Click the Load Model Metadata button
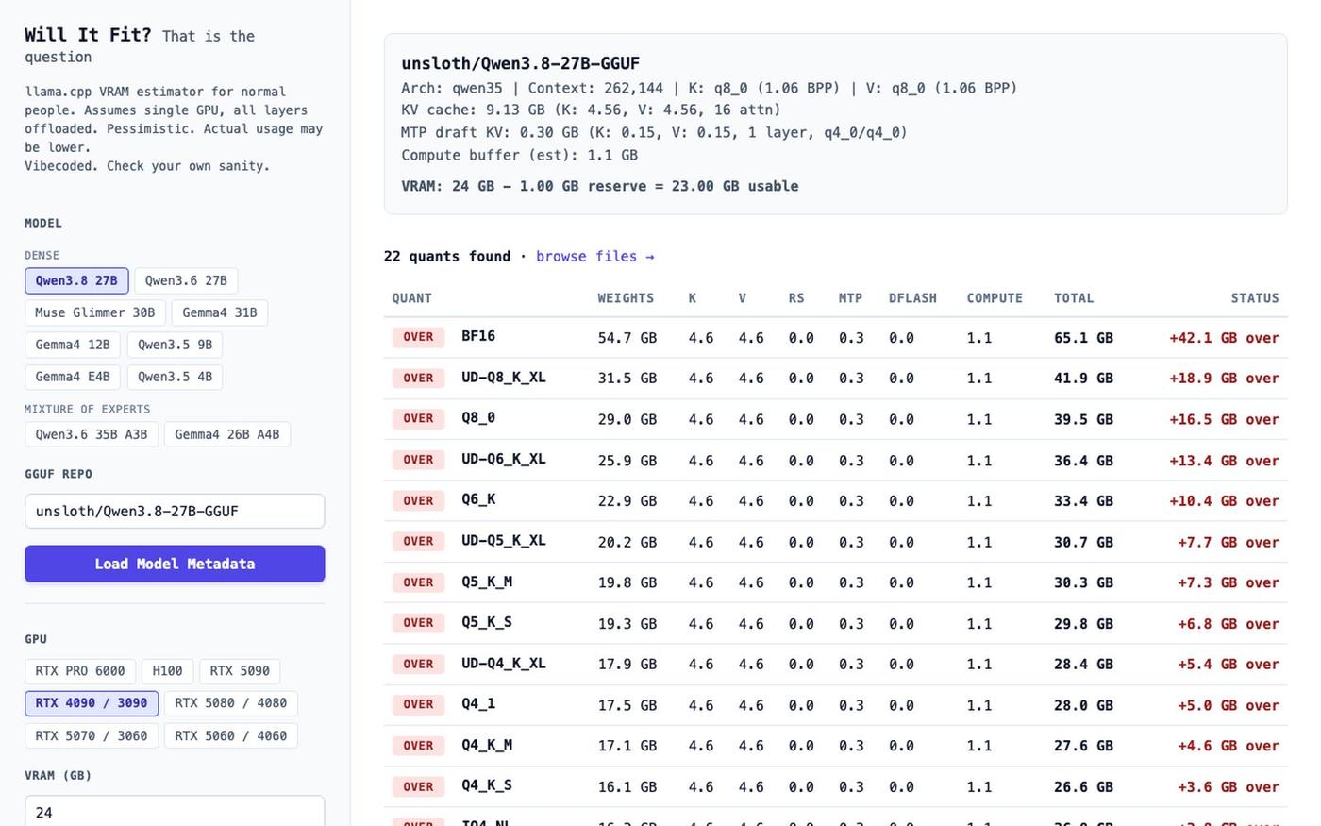This screenshot has height=826, width=1321. pos(175,564)
